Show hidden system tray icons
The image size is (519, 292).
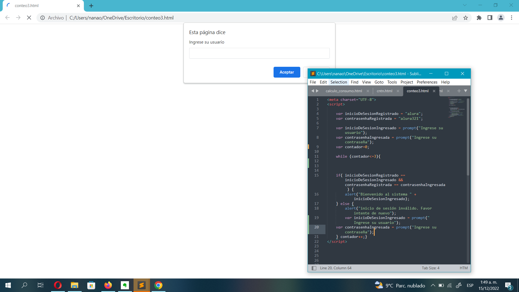433,286
